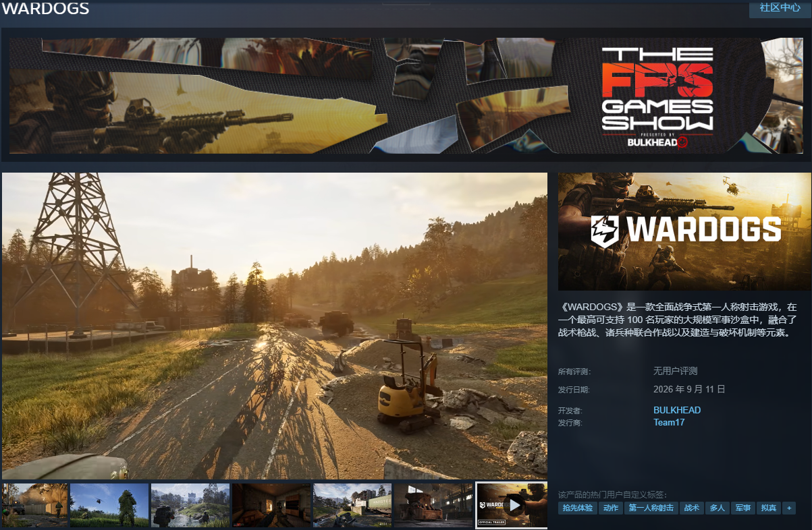
Task: Click the 第一人称射击 tag
Action: pos(651,508)
